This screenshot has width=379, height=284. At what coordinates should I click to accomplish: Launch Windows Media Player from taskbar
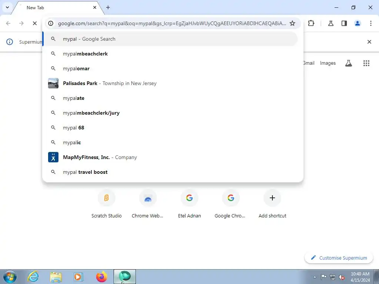pos(78,277)
